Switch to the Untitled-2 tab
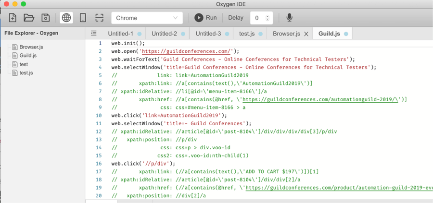 (164, 34)
